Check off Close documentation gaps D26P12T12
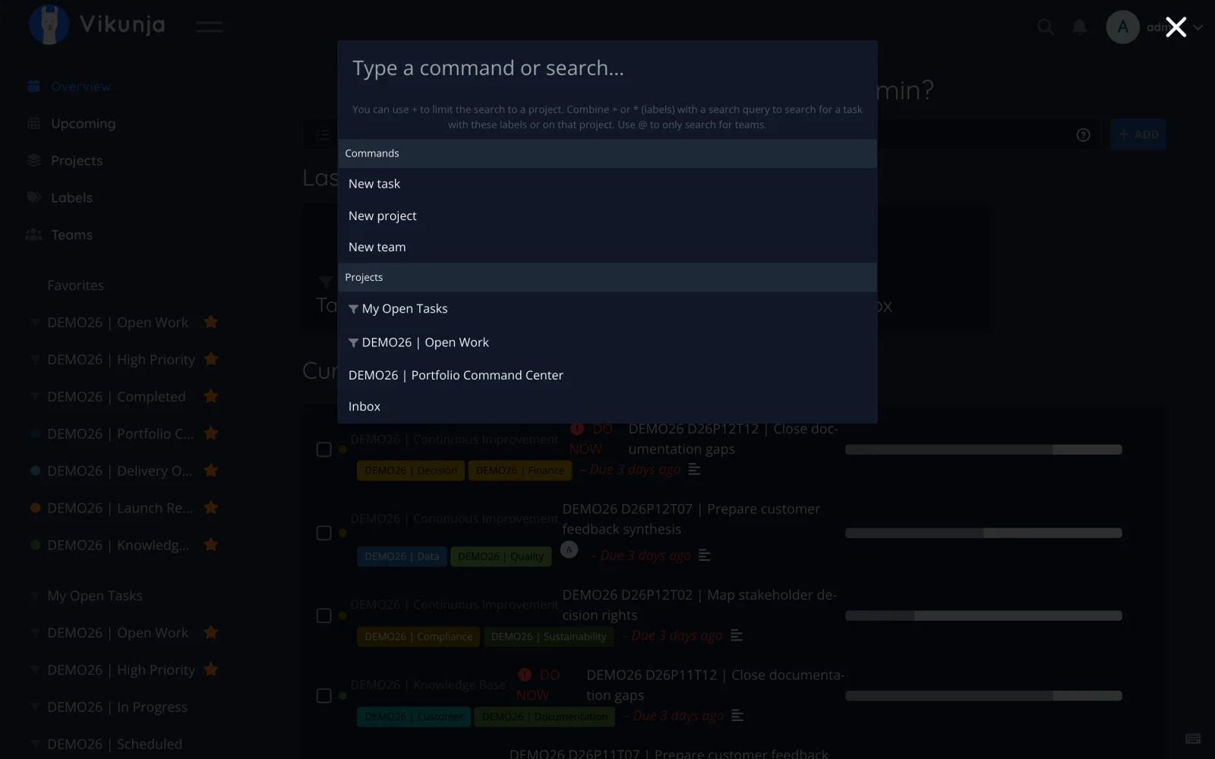Viewport: 1215px width, 759px height. pos(323,449)
